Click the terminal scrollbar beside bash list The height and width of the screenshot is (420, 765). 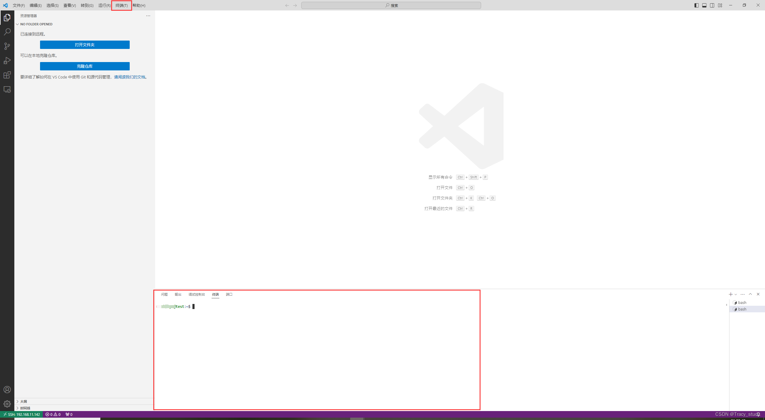pos(726,305)
